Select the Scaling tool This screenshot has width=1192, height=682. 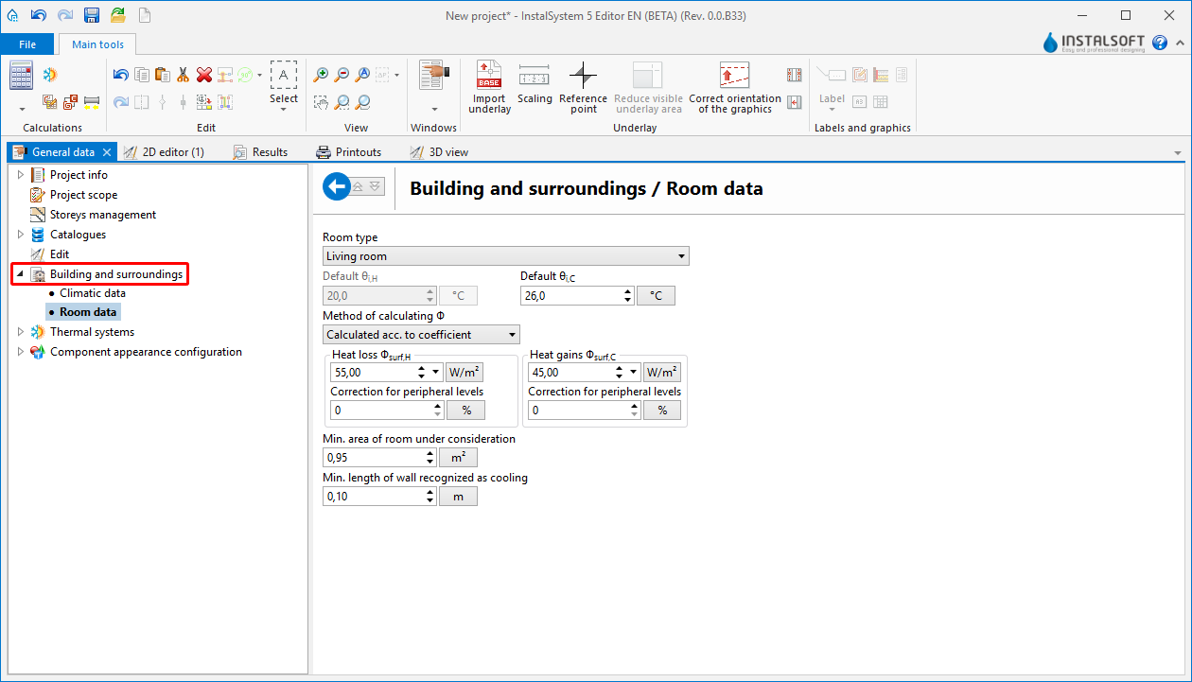[x=535, y=76]
